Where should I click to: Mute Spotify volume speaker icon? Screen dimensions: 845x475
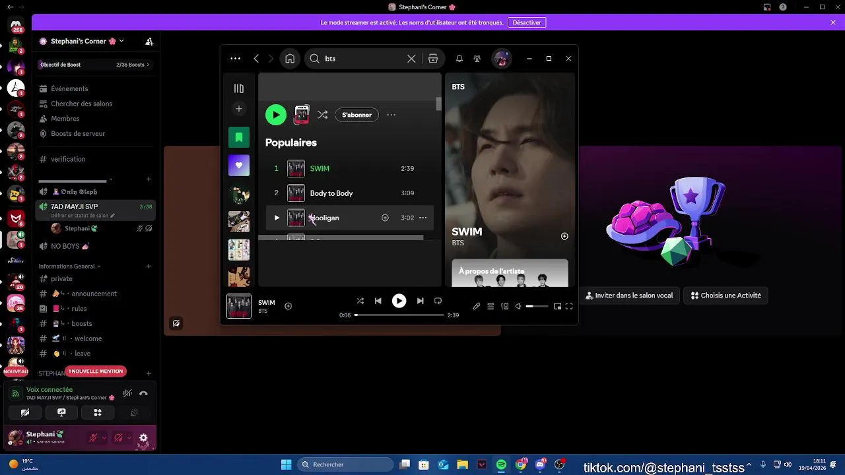pyautogui.click(x=518, y=306)
